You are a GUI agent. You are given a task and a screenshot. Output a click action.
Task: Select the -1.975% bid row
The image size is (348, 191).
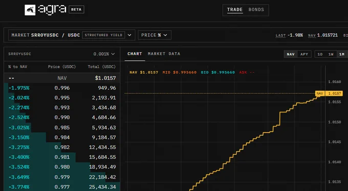[62, 88]
